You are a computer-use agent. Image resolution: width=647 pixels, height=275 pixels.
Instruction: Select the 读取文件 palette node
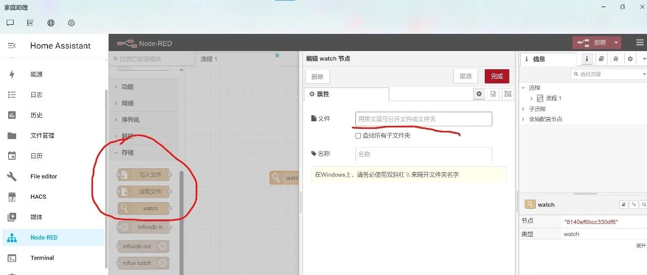coord(144,192)
